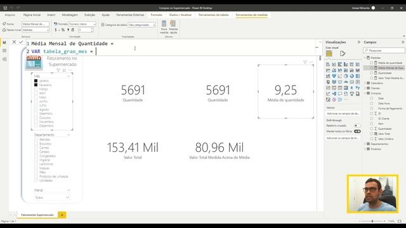The width and height of the screenshot is (406, 228).
Task: Click the Pesquisar search box in Campos
Action: [x=384, y=51]
